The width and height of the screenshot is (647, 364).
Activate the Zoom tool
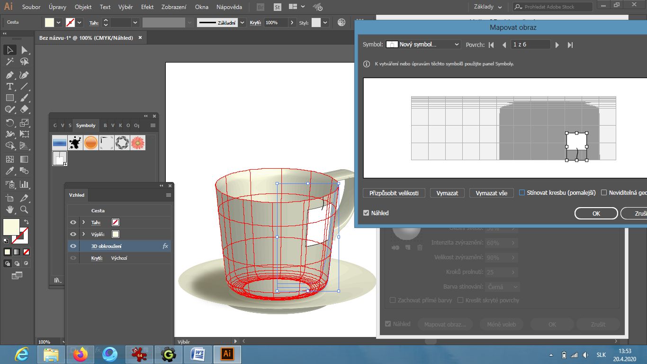click(x=24, y=209)
